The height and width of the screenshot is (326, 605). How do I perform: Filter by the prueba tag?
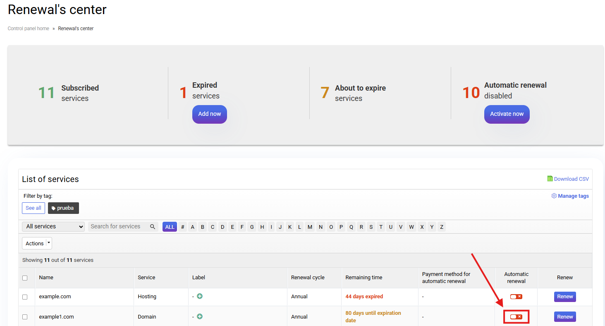[x=63, y=208]
